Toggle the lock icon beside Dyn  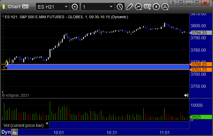point(14,132)
